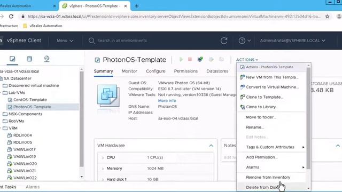
Task: Toggle the ACTIONS dropdown menu
Action: 247,60
